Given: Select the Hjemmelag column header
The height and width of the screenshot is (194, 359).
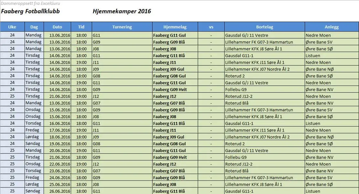Looking at the screenshot, I should [x=175, y=27].
